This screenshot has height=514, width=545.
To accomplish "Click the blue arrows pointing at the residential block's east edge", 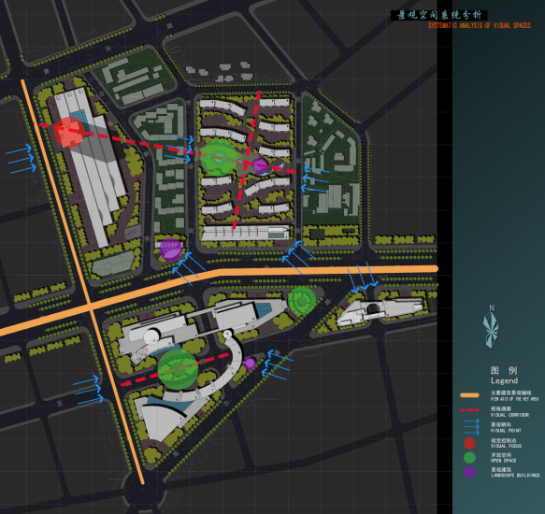I will [315, 179].
